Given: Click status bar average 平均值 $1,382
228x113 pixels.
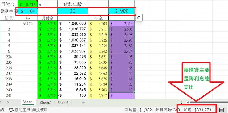Looking at the screenshot, I should pos(138,110).
